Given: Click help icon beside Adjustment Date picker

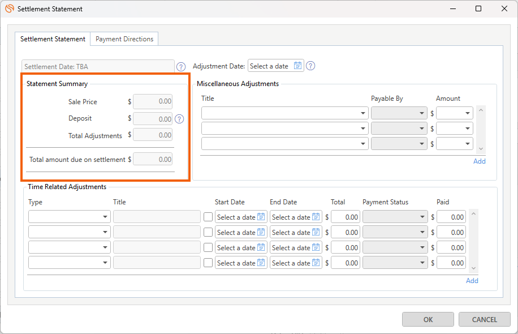Looking at the screenshot, I should click(x=310, y=66).
